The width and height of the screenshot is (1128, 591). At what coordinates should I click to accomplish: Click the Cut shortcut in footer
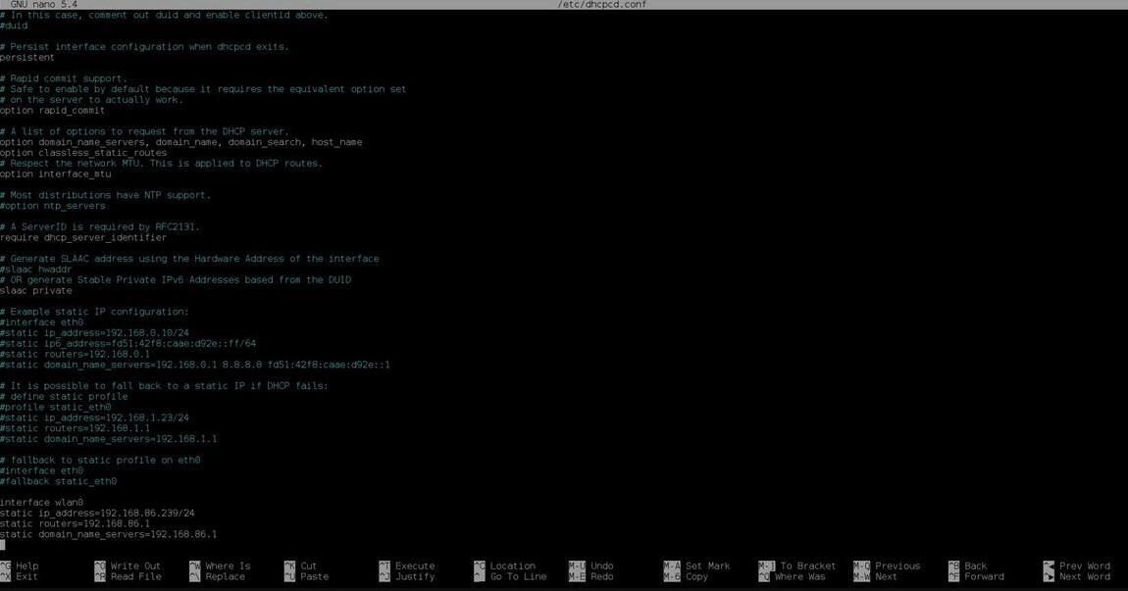coord(308,566)
